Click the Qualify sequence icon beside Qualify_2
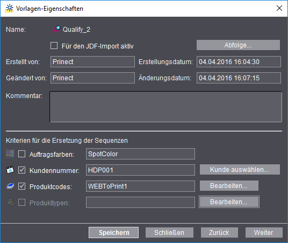Screen dimensions: 288x243 (56, 29)
